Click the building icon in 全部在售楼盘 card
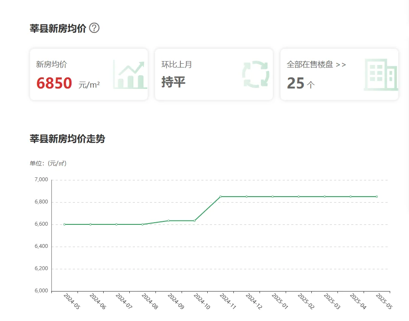 (x=380, y=75)
